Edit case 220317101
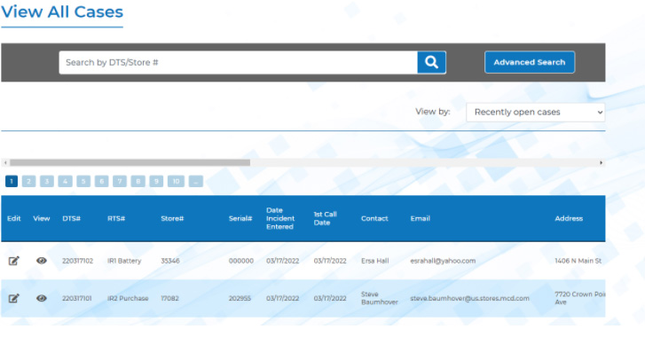645x337 pixels. tap(13, 298)
